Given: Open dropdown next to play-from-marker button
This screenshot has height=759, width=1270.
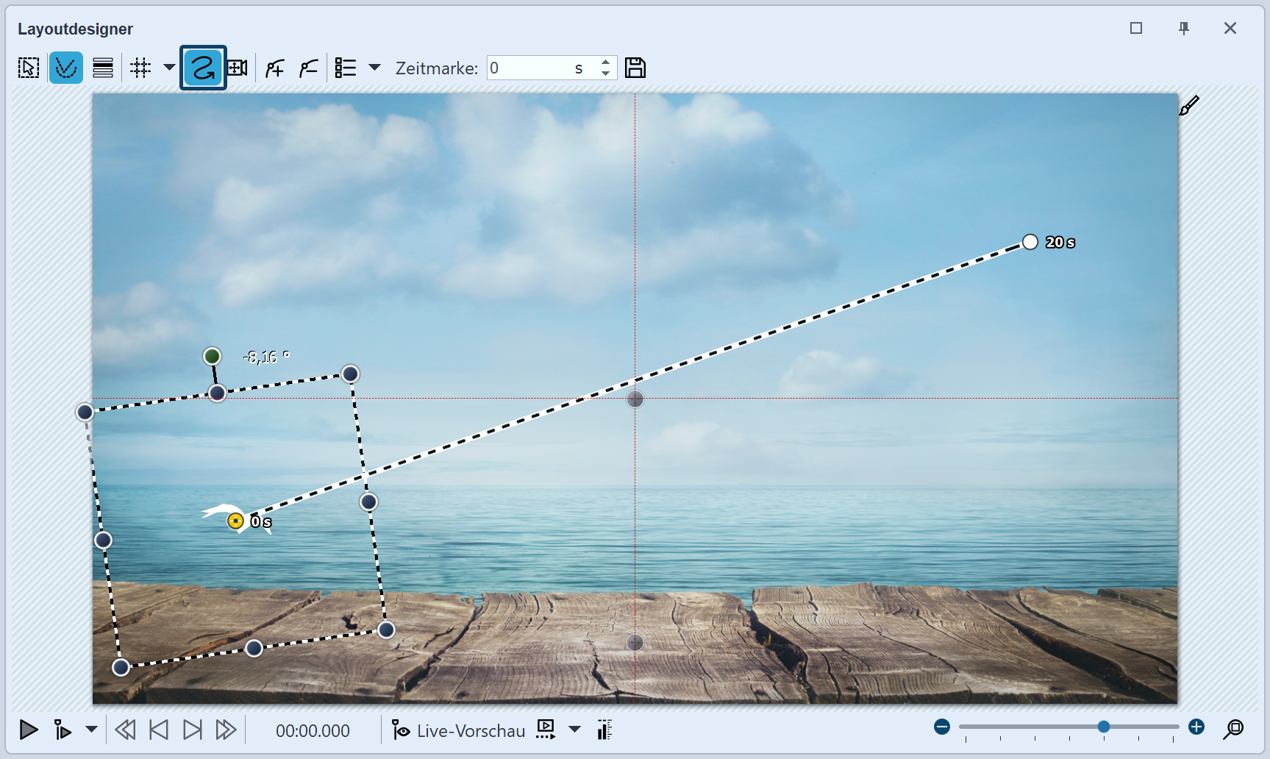Looking at the screenshot, I should pyautogui.click(x=91, y=730).
